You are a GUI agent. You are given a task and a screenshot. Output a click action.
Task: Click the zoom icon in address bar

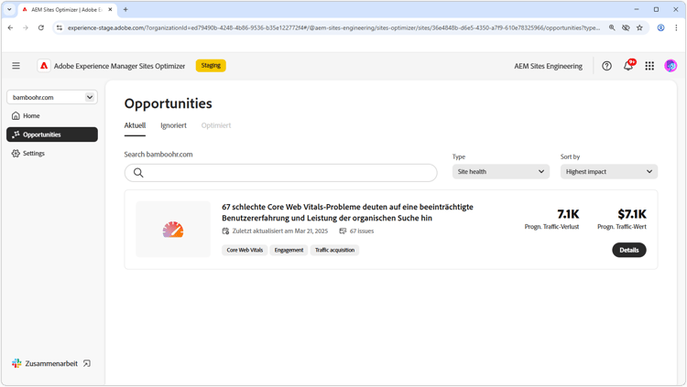(612, 27)
